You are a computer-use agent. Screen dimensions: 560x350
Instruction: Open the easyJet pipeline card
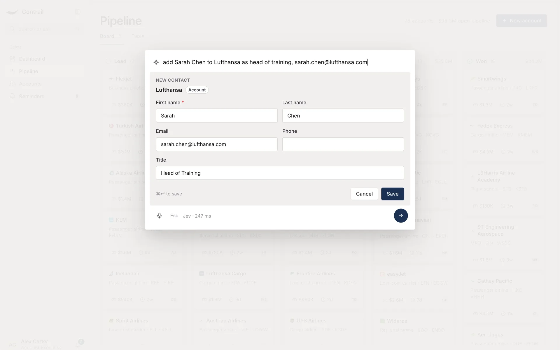click(414, 287)
